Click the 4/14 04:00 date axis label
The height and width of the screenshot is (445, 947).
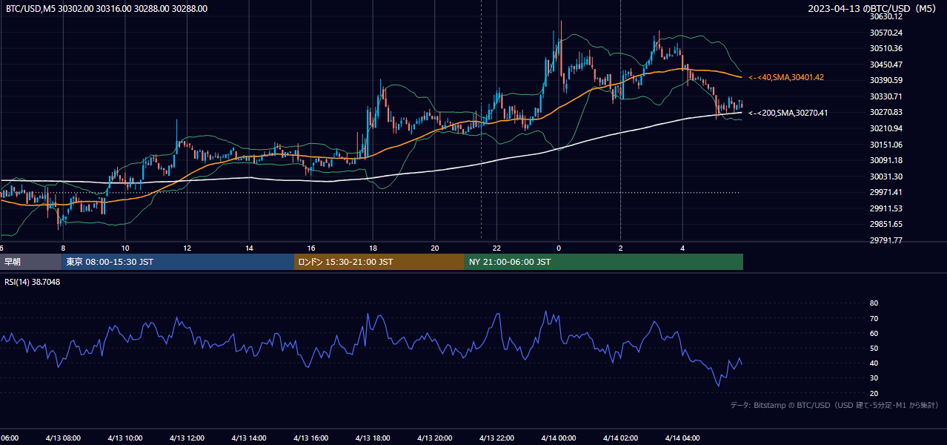coord(682,438)
